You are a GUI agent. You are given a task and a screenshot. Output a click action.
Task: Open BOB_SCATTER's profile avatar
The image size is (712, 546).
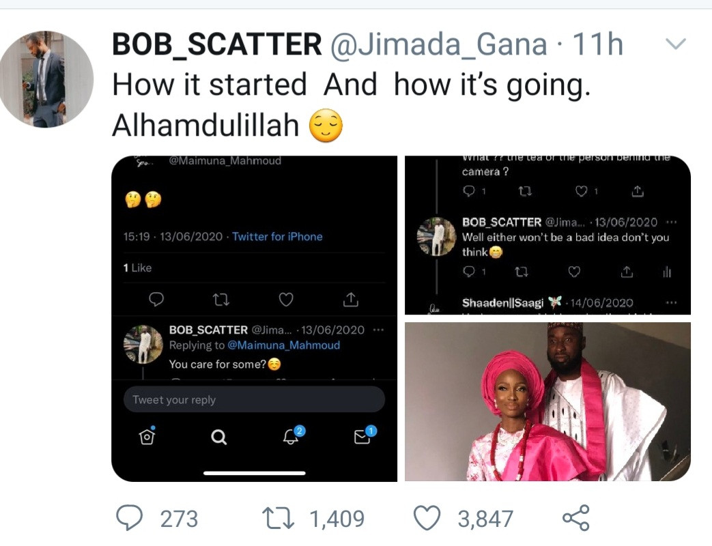(46, 78)
